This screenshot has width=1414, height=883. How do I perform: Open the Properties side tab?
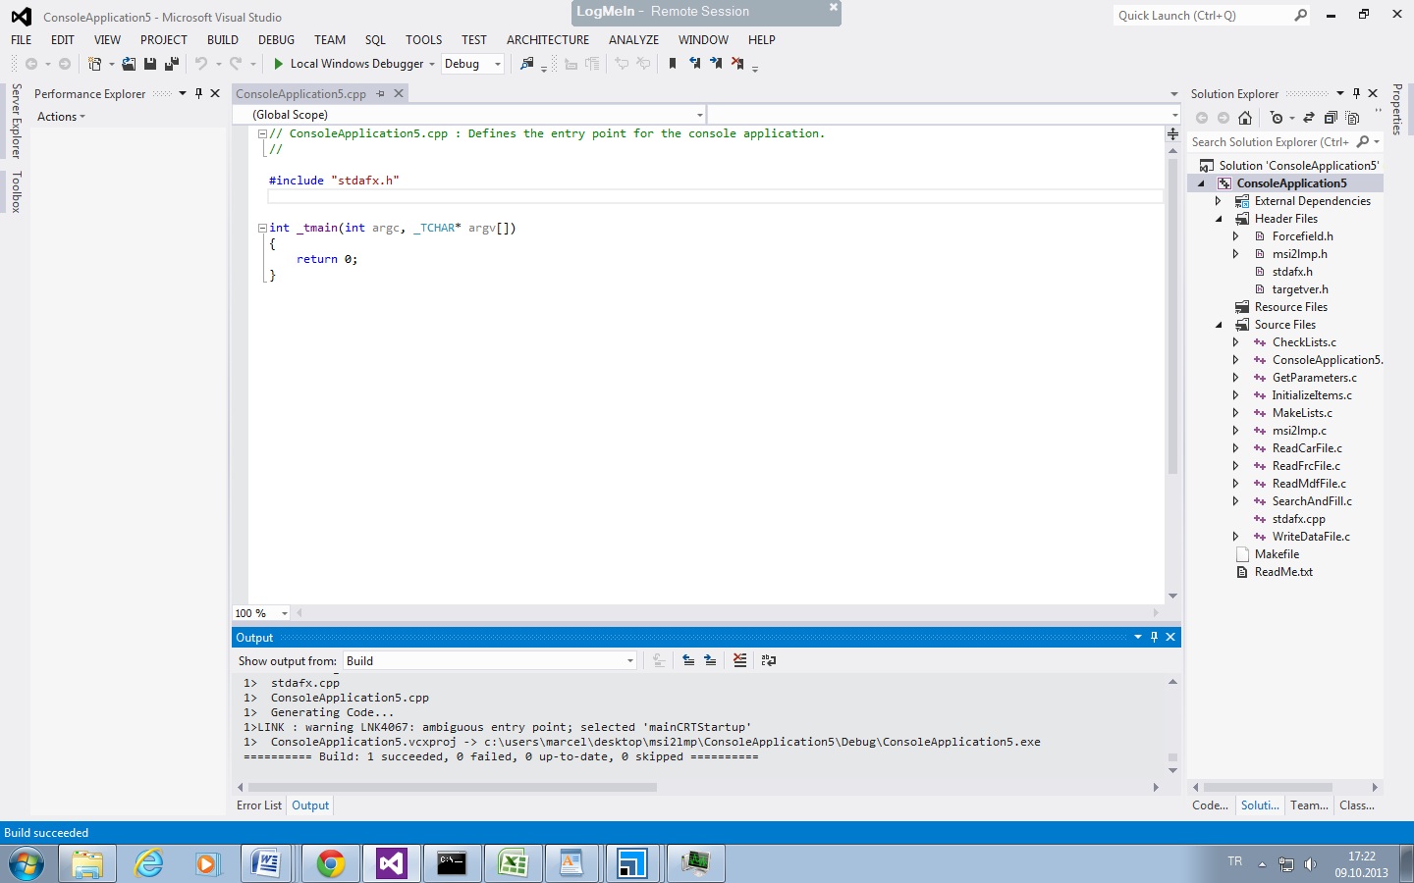point(1397,109)
